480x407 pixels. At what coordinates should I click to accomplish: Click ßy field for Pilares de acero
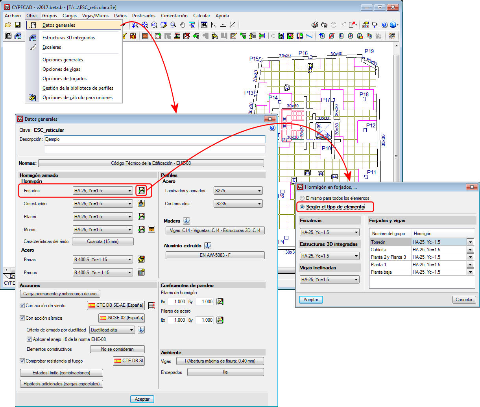coord(204,320)
